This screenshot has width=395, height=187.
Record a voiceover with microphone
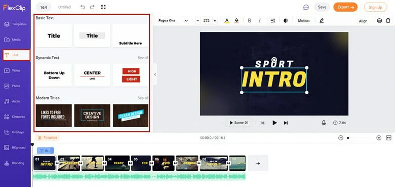point(324,123)
